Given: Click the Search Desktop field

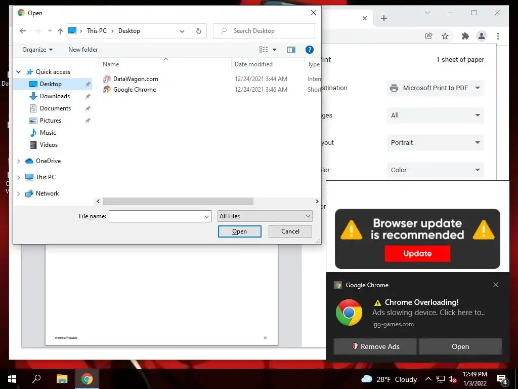Looking at the screenshot, I should pyautogui.click(x=264, y=31).
